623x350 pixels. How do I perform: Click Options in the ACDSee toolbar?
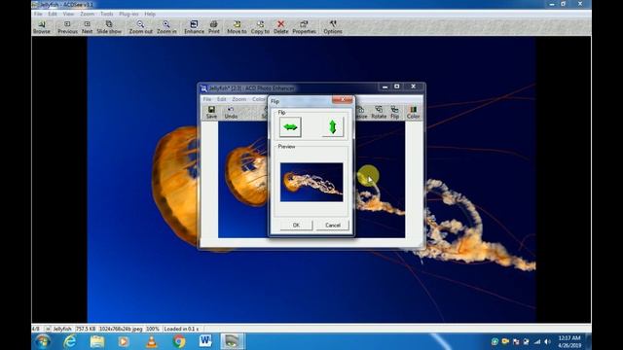tap(333, 27)
